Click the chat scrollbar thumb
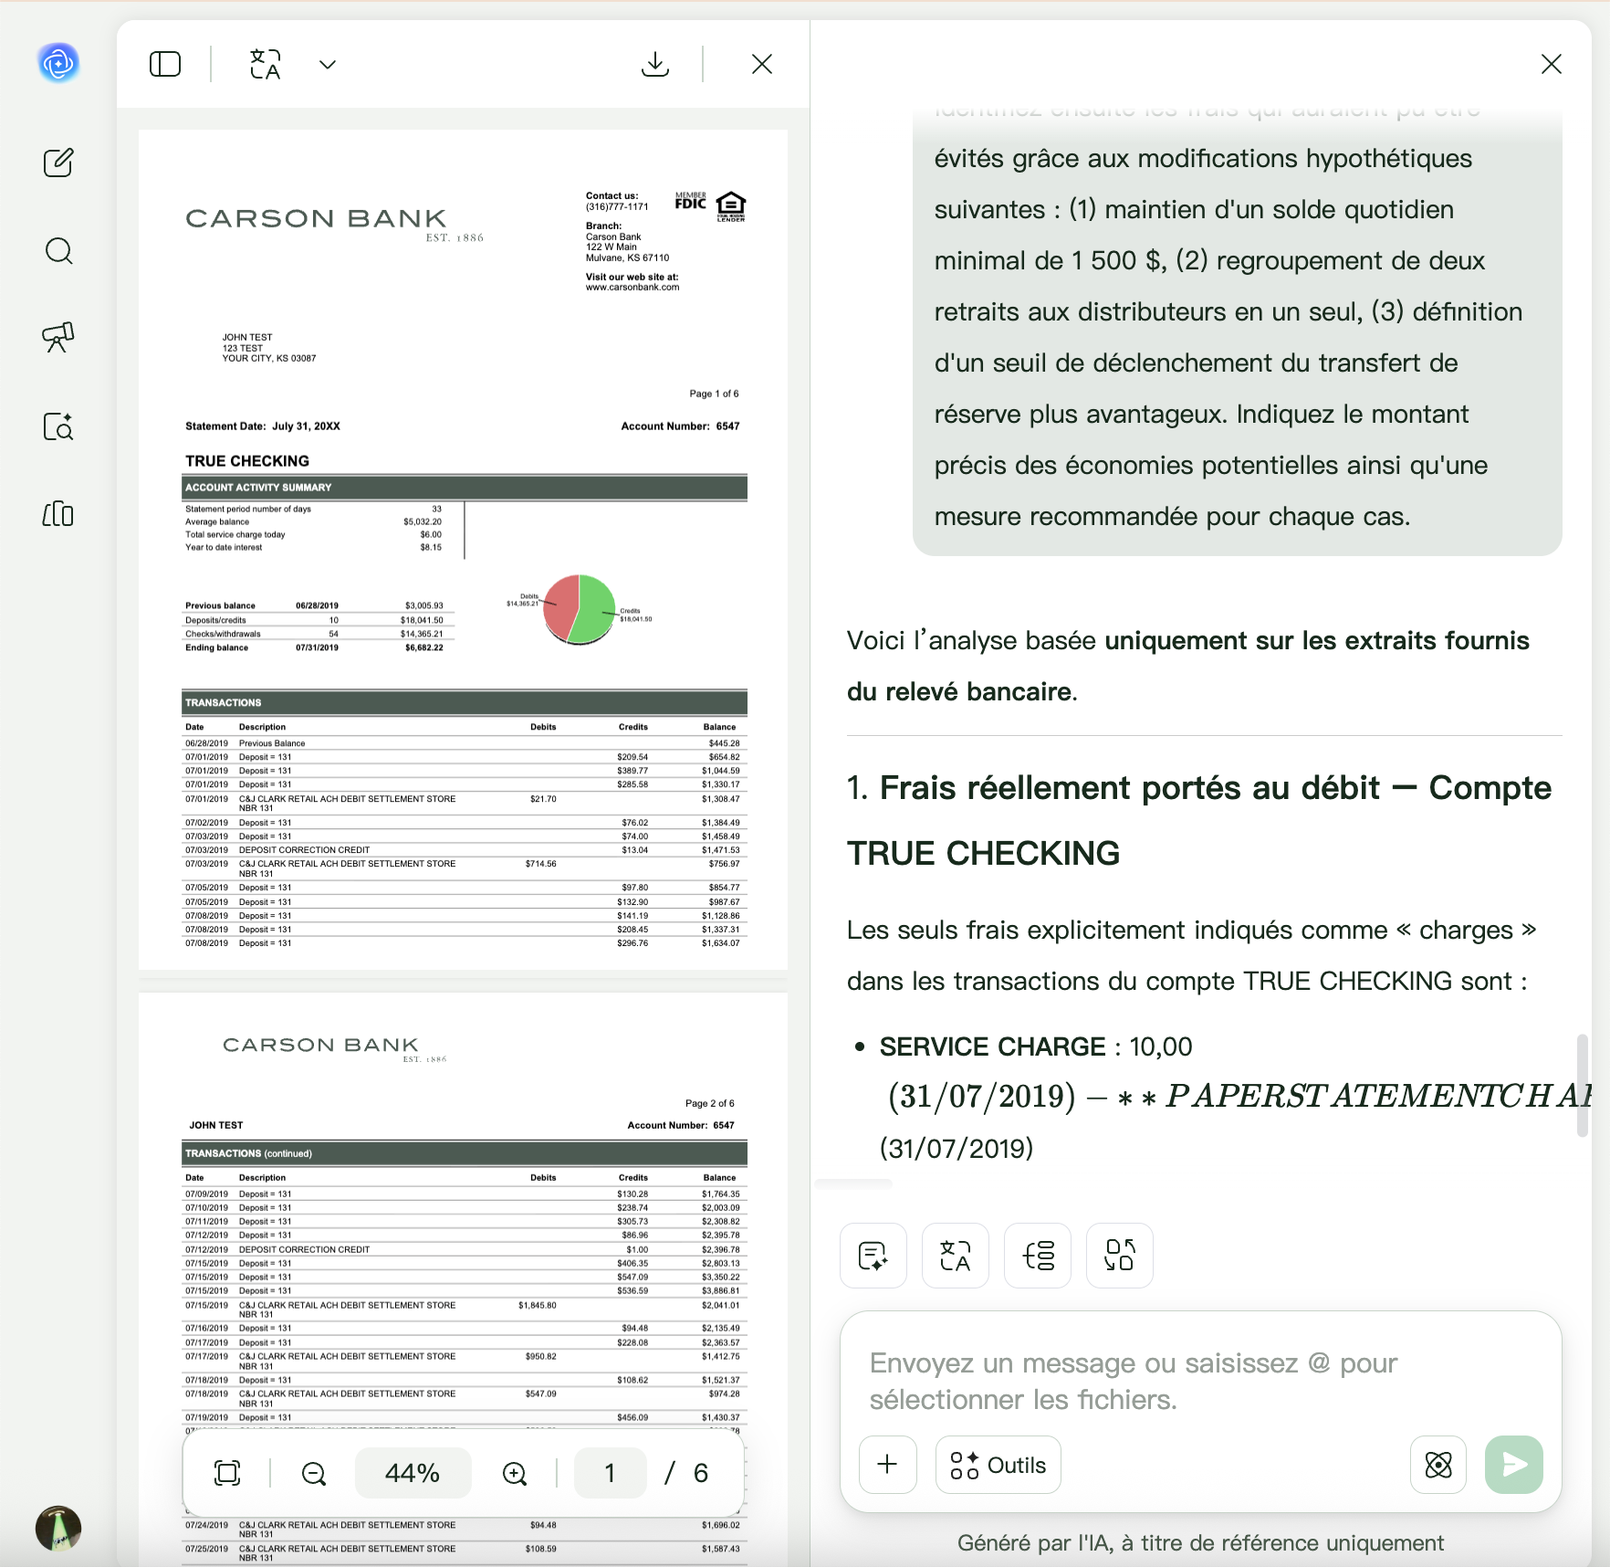The image size is (1610, 1567). coord(1583,1085)
